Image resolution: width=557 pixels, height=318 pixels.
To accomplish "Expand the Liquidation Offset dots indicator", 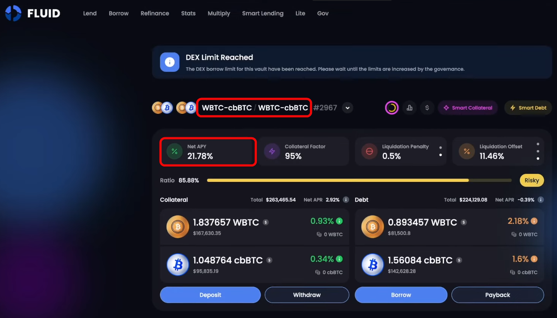I will coord(538,151).
